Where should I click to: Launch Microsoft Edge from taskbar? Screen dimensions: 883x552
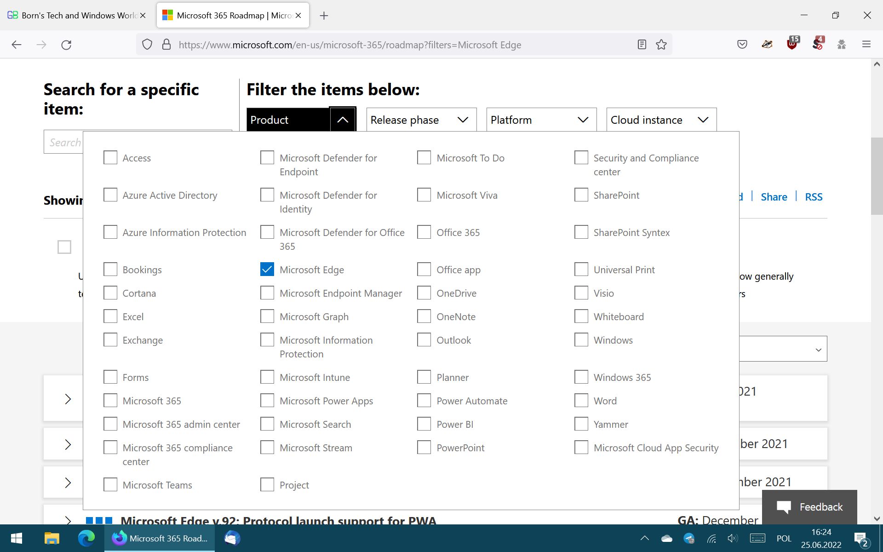(86, 538)
